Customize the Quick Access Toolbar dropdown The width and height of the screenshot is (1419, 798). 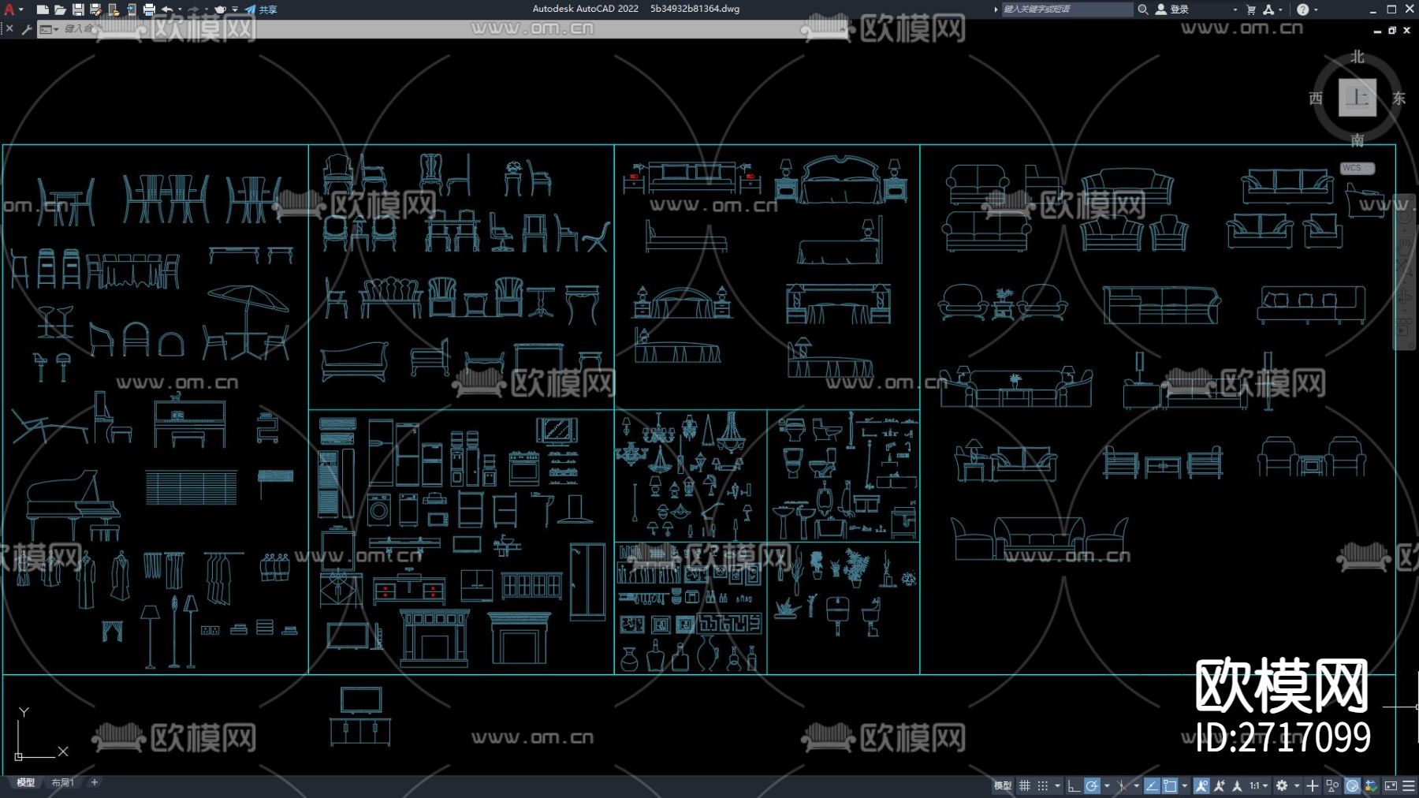[x=235, y=9]
